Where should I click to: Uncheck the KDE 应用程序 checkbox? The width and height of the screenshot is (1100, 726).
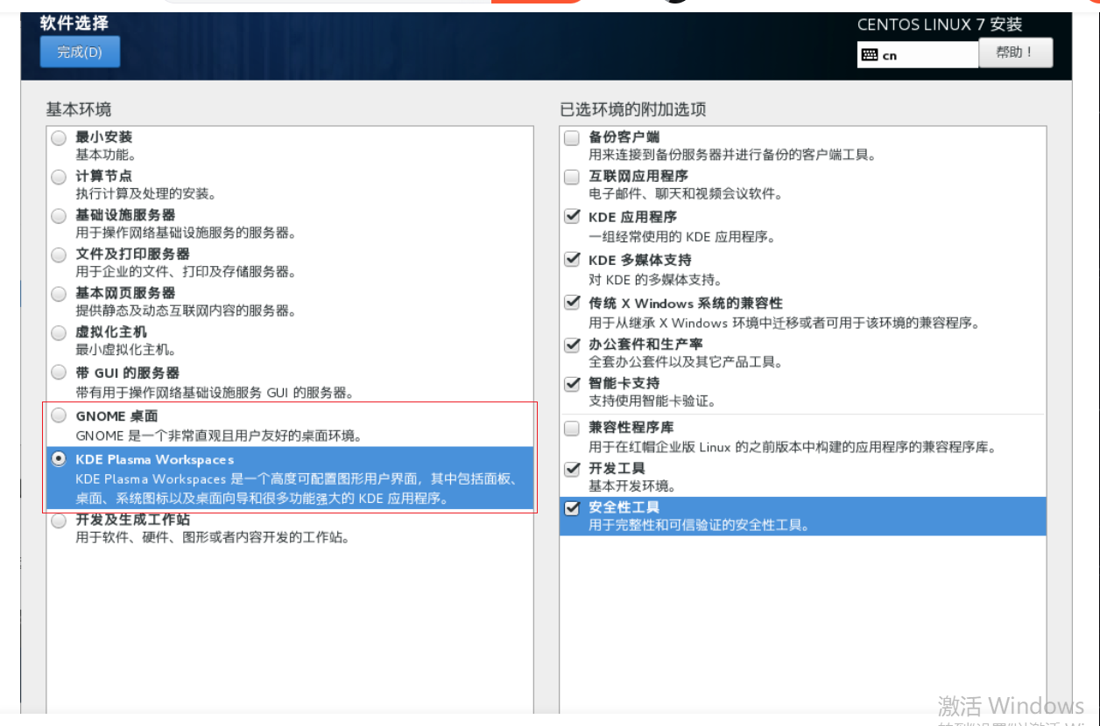point(572,216)
